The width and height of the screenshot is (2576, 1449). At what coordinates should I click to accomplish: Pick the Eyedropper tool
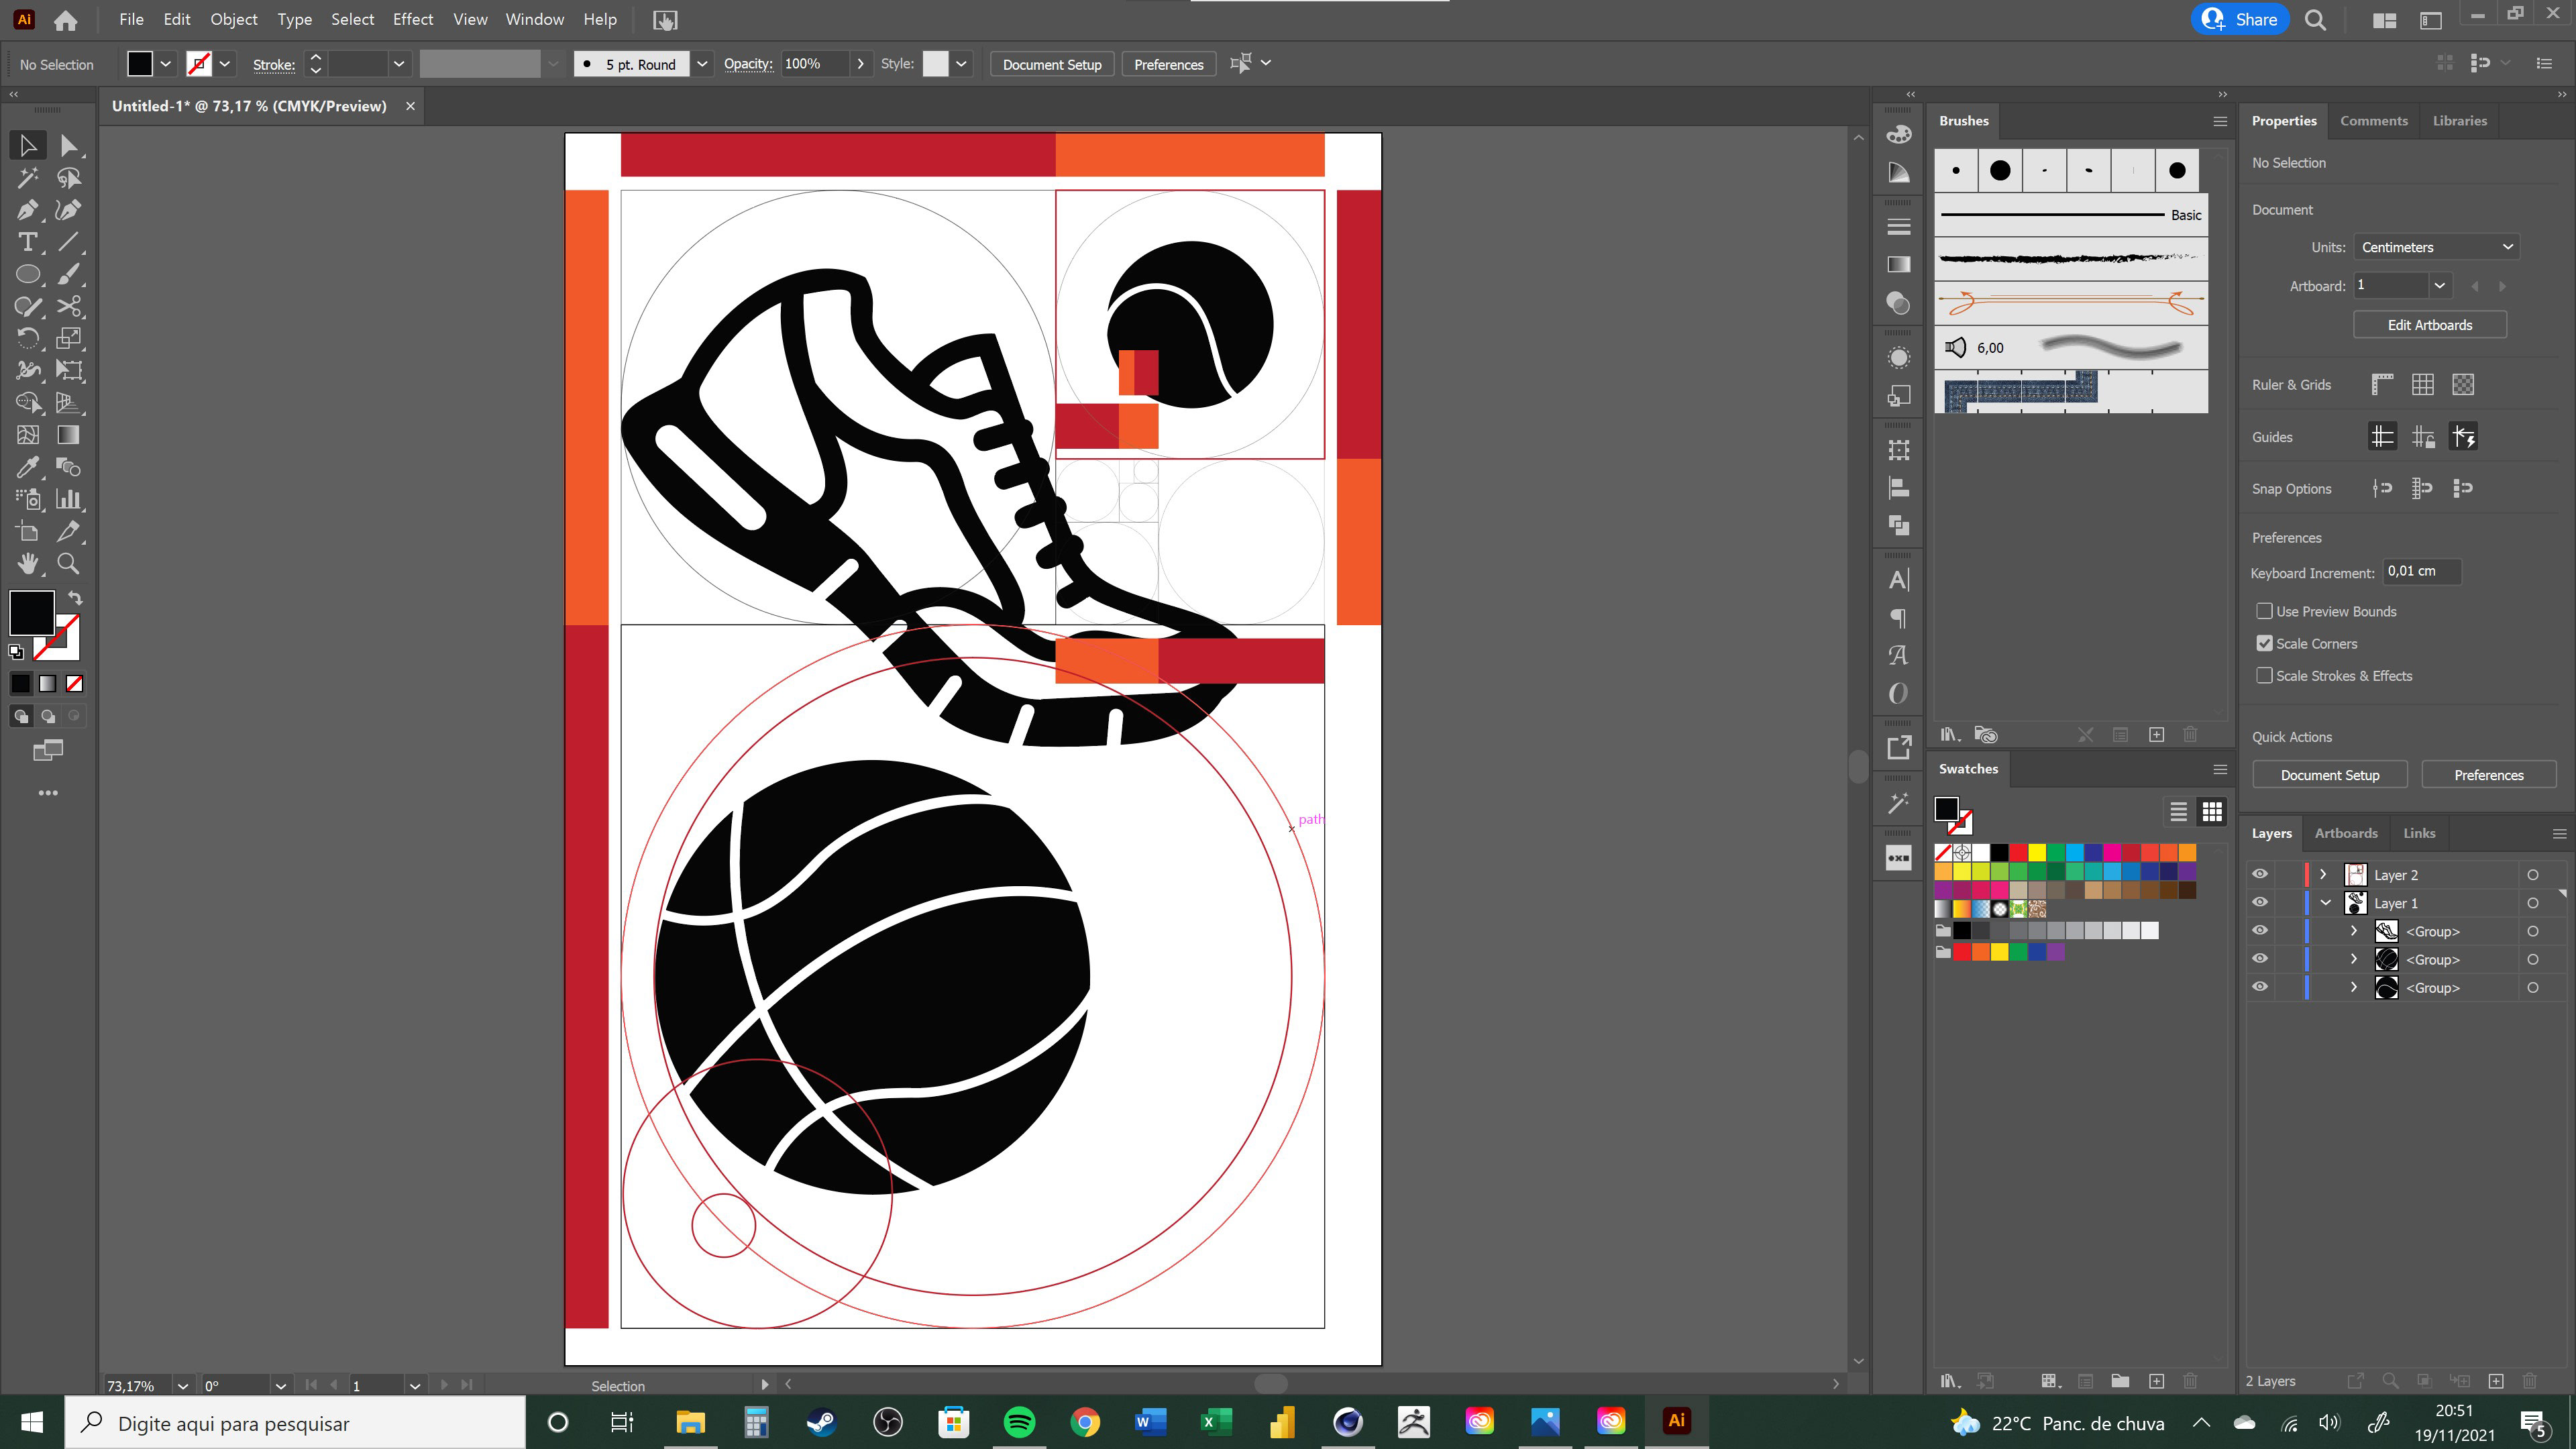pyautogui.click(x=27, y=467)
